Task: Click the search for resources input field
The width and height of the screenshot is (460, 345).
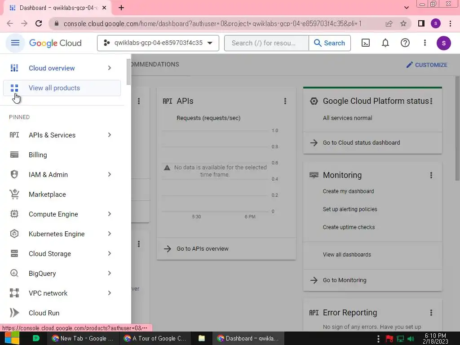Action: (x=266, y=43)
